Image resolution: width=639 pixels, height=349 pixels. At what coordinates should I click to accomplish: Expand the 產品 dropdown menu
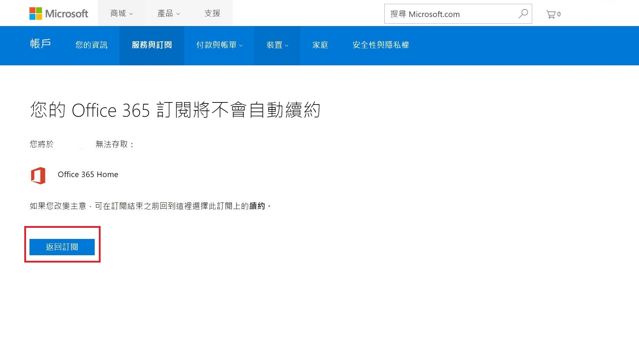point(169,13)
